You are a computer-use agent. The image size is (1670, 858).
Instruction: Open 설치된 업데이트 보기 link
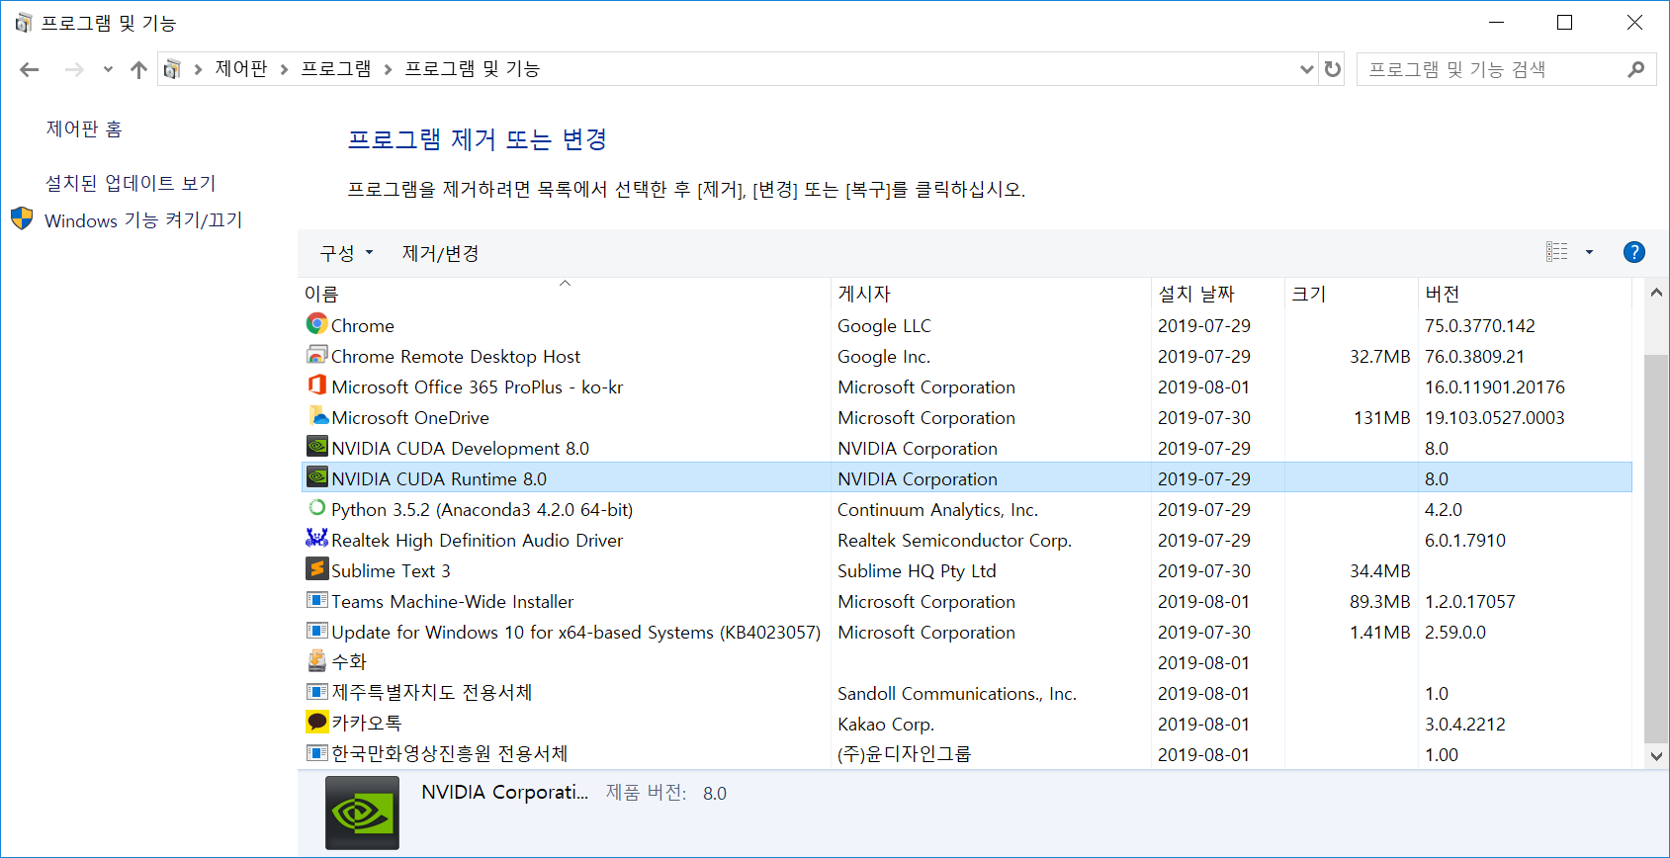click(131, 183)
